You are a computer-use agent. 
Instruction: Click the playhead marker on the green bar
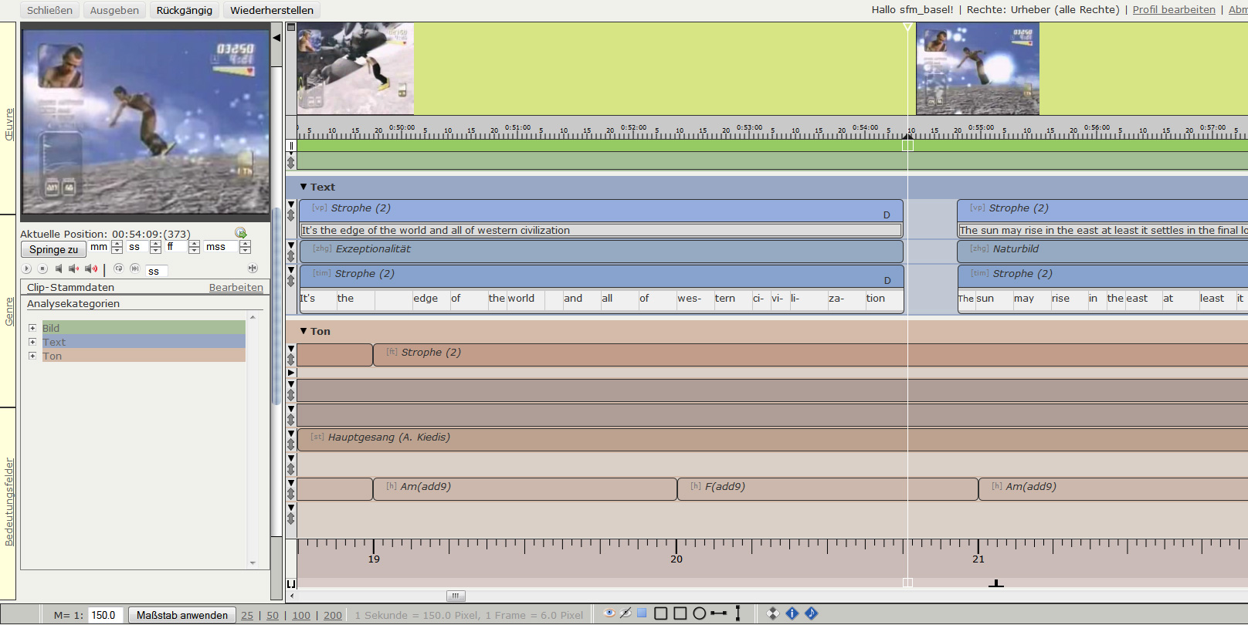point(907,144)
